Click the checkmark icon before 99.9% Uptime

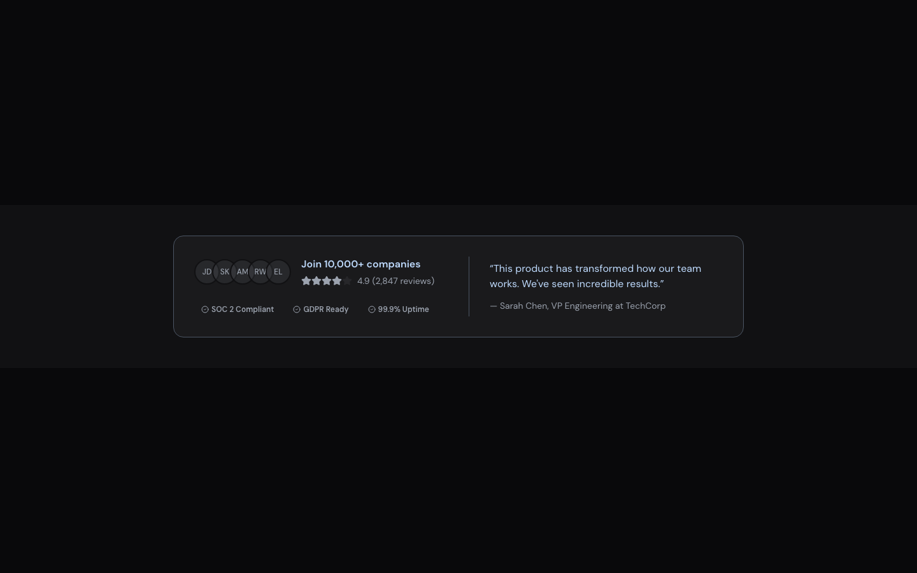tap(372, 309)
